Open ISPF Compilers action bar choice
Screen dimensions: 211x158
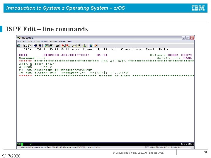click(131, 49)
